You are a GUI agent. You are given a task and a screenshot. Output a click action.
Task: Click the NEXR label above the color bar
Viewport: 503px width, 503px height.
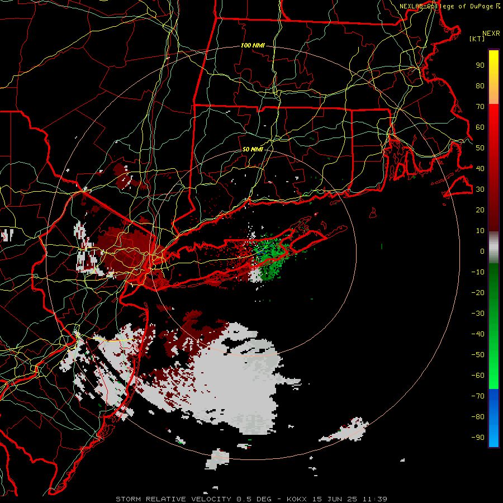click(x=491, y=34)
